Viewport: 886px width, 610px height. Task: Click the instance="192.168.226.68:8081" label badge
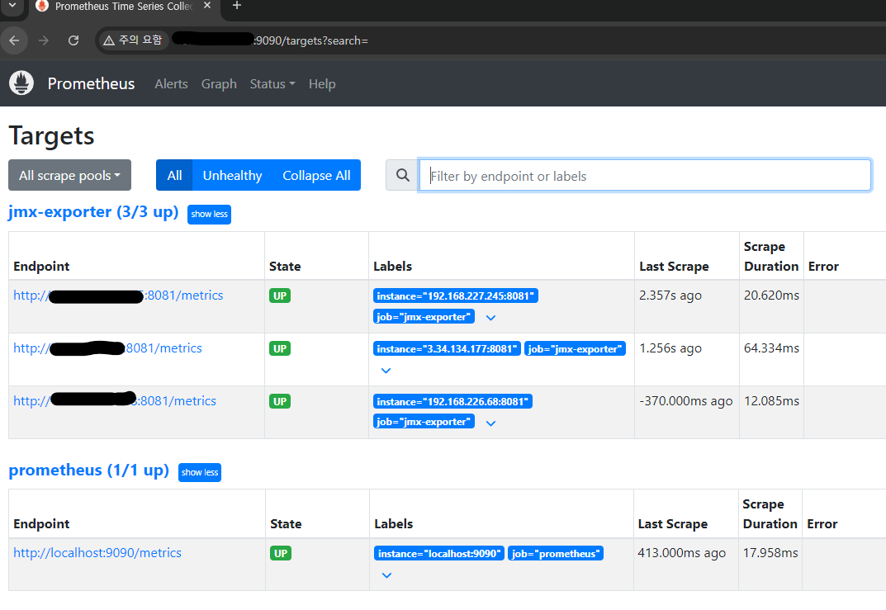452,402
